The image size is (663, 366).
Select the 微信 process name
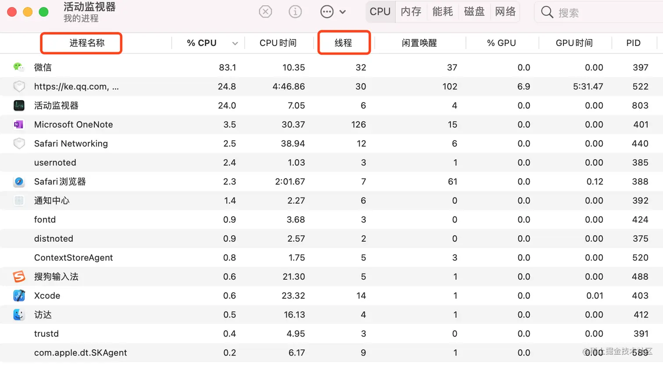click(x=43, y=67)
